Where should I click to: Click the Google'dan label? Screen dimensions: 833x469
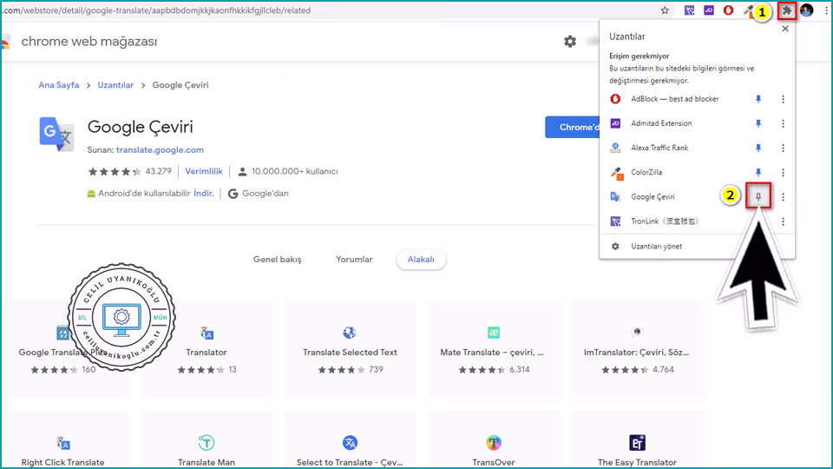[x=266, y=193]
